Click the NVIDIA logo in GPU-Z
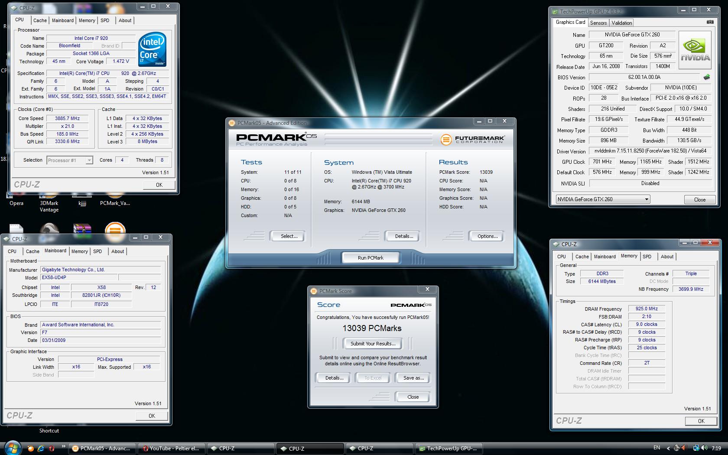 coord(695,50)
